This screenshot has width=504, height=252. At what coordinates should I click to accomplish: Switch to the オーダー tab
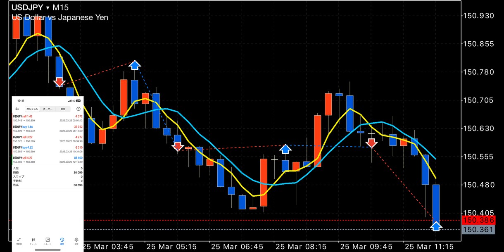[48, 109]
